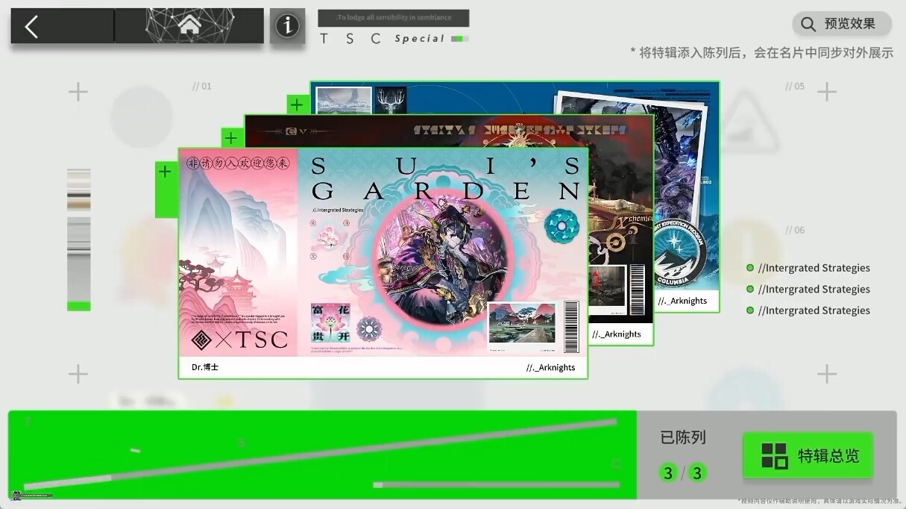Add to the empty slot plus beside // 05
This screenshot has height=509, width=906.
(826, 92)
